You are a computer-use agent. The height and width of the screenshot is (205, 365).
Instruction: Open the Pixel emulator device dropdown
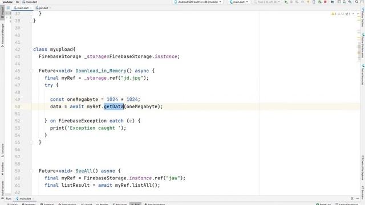pos(267,2)
